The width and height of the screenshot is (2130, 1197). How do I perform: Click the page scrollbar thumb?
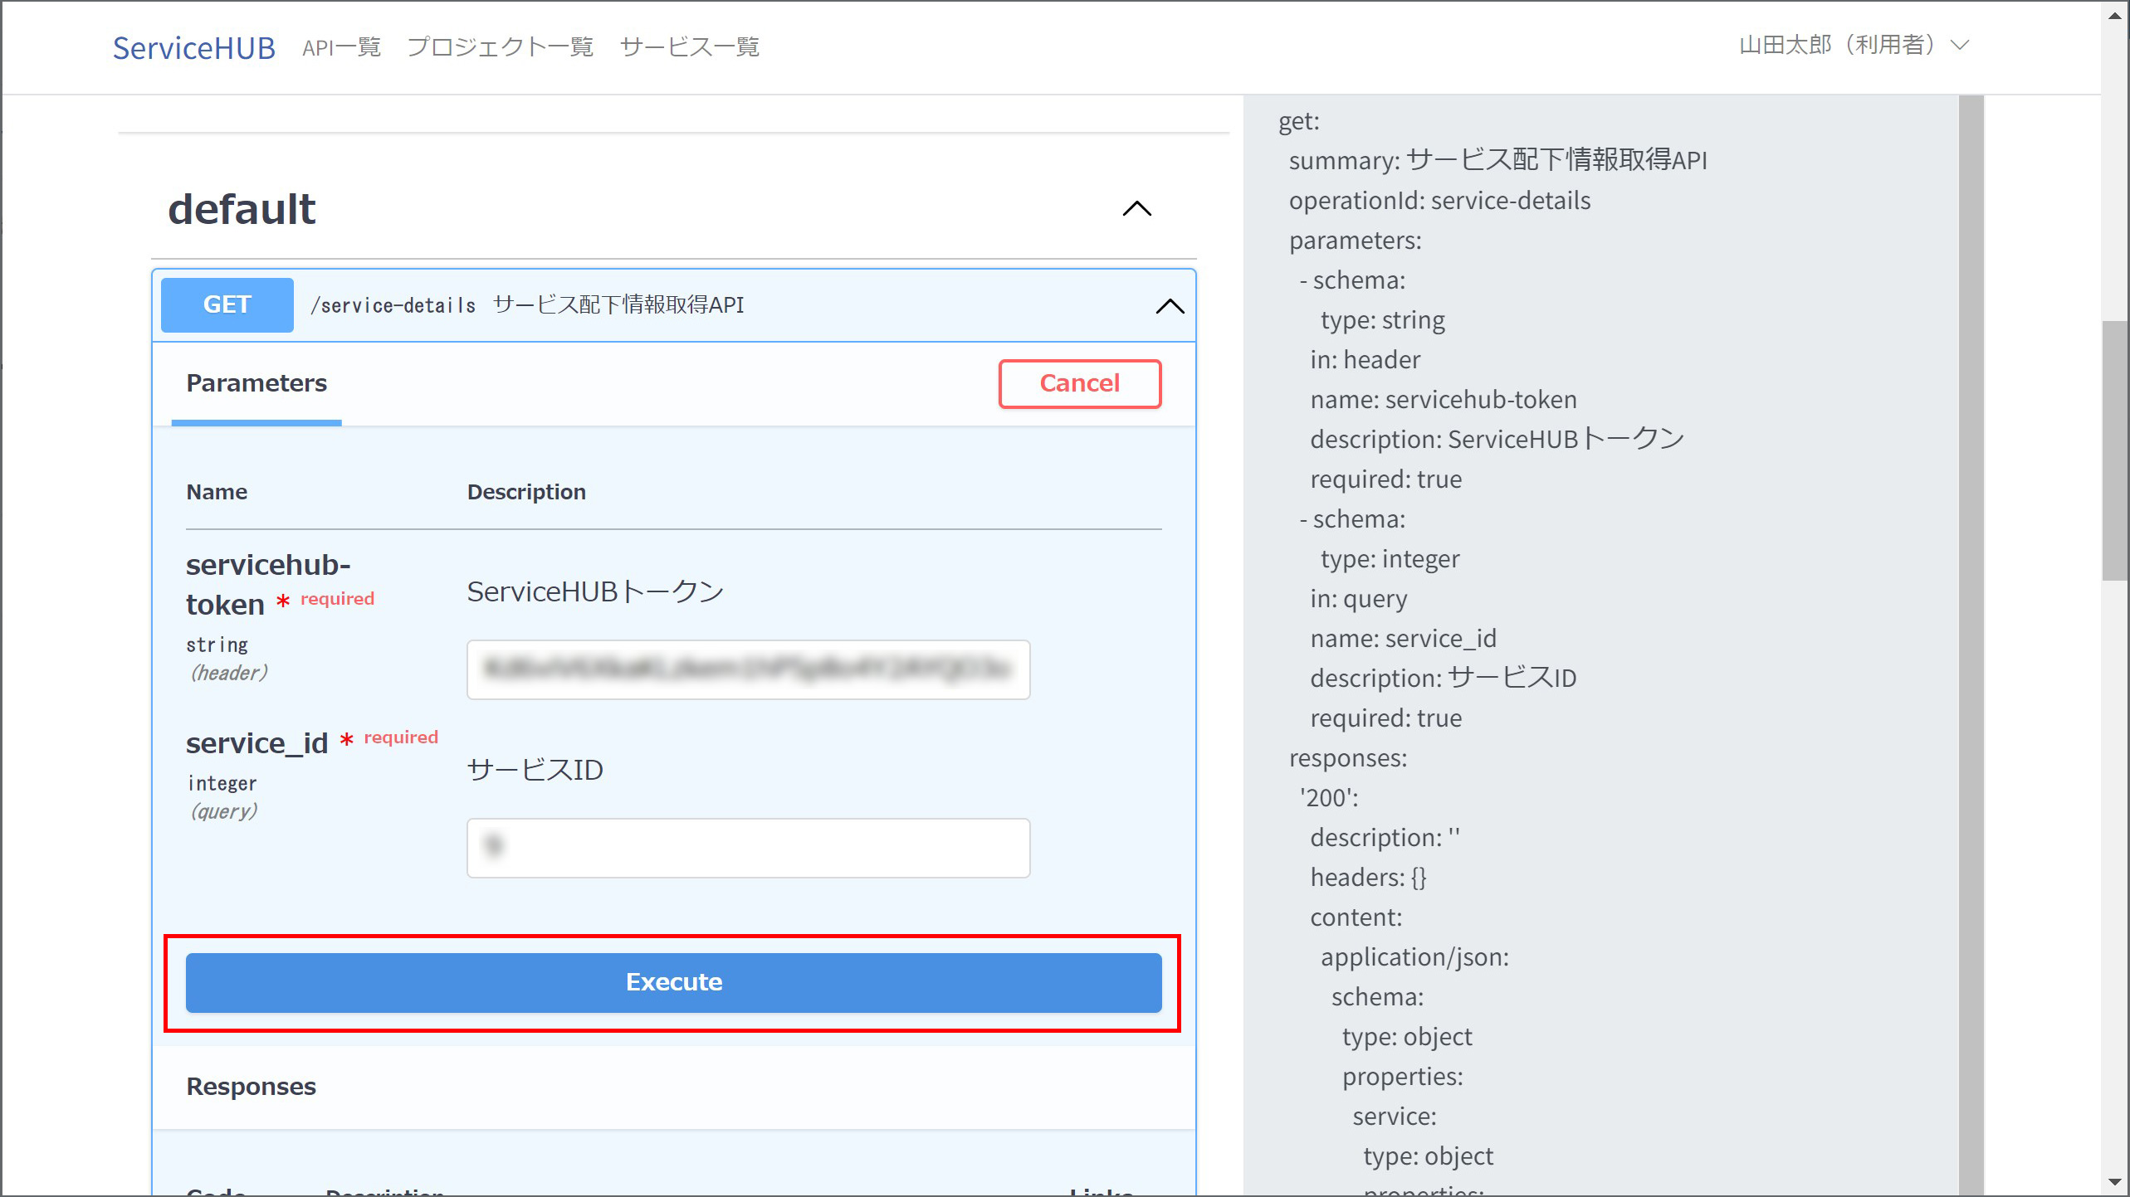coord(2115,450)
